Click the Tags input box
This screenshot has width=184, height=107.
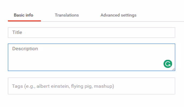click(x=91, y=86)
